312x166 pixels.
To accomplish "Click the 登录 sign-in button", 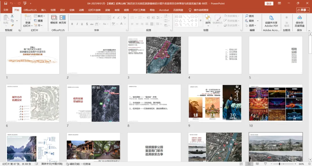I will tap(269, 3).
